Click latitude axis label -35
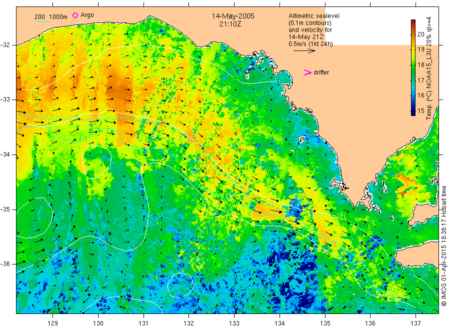 (5, 209)
